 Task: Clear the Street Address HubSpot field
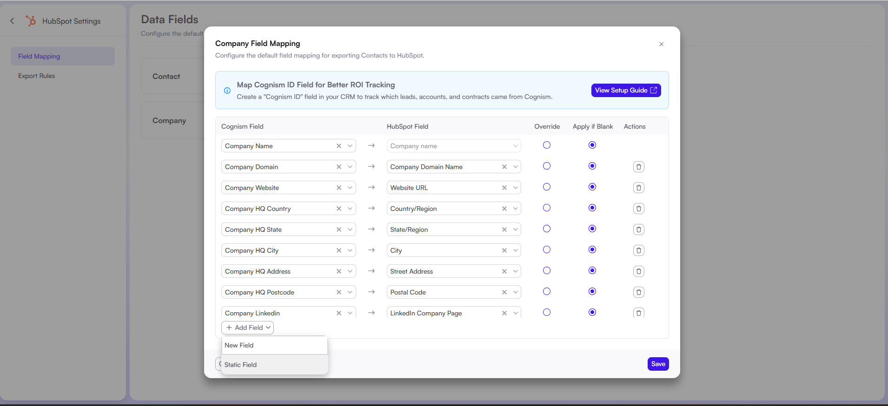(504, 271)
